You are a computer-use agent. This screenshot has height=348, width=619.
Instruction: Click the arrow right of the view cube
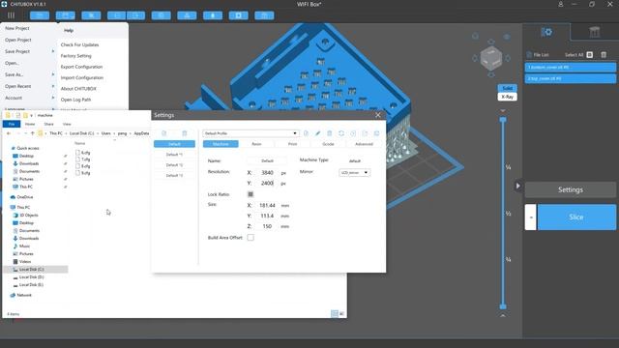pyautogui.click(x=508, y=58)
